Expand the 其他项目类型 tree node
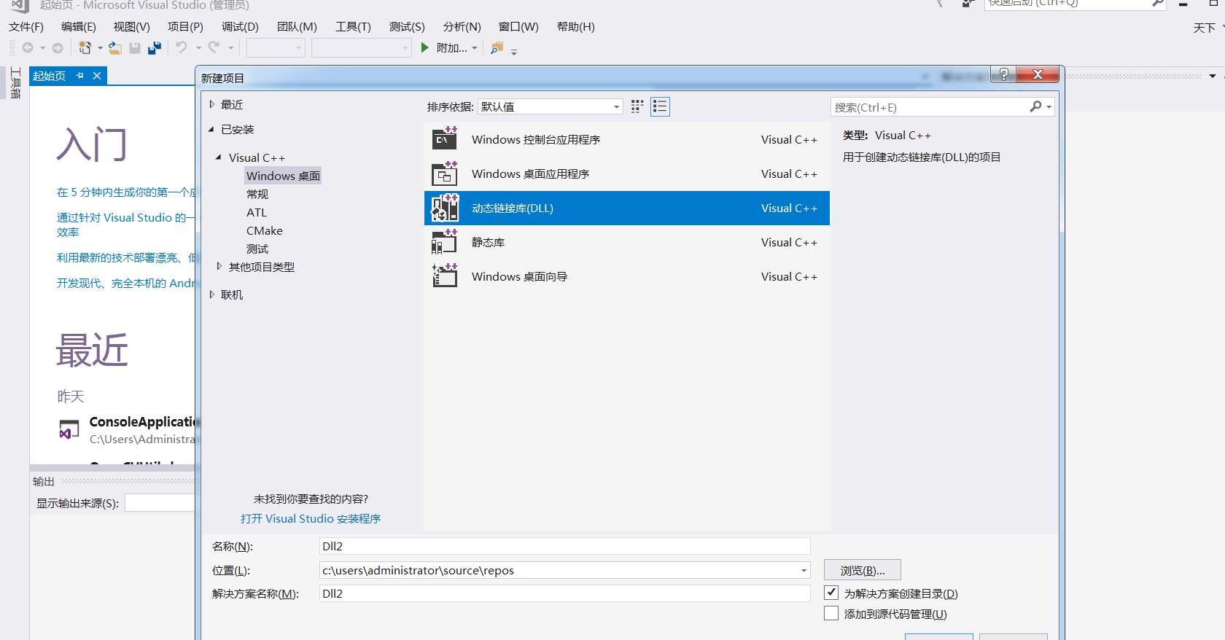 [219, 267]
